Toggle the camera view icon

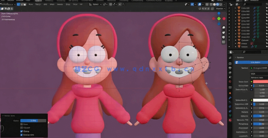pyautogui.click(x=223, y=37)
